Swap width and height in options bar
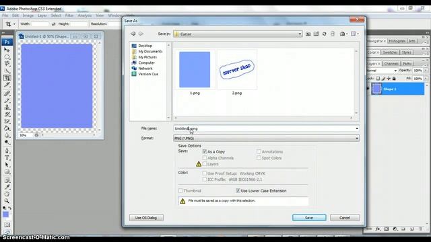The width and height of the screenshot is (431, 242). point(54,24)
